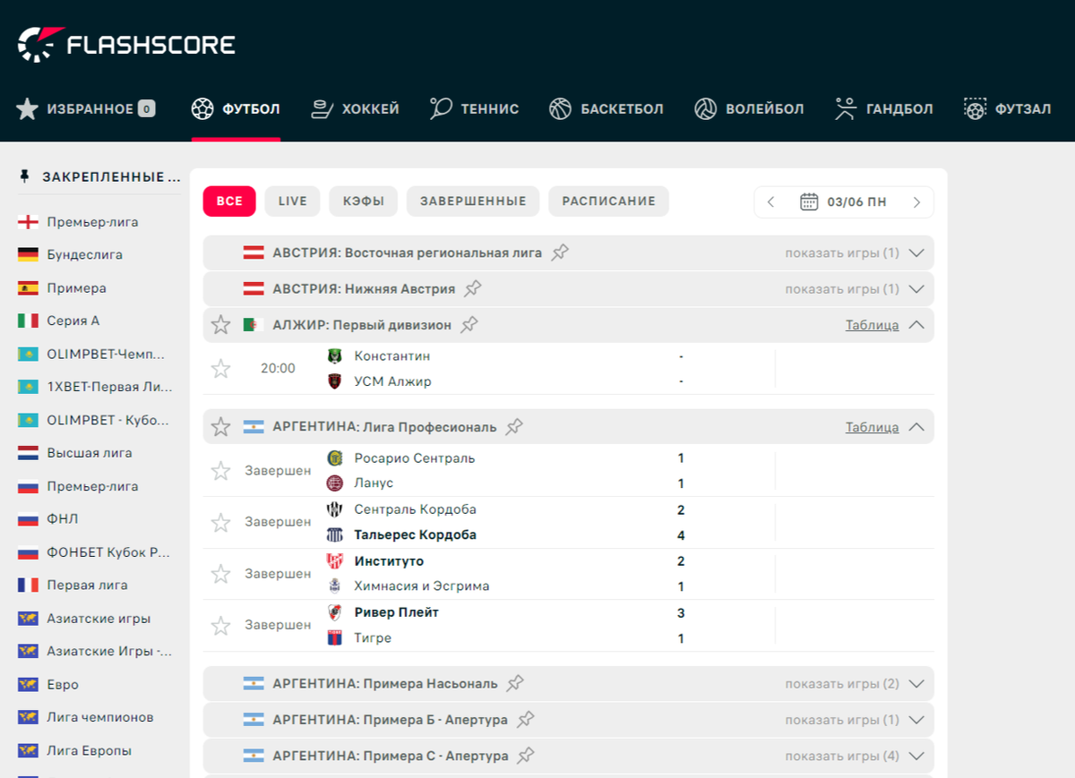The width and height of the screenshot is (1075, 778).
Task: Select the ЗАВЕРШЕННЫЕ filter button
Action: [473, 201]
